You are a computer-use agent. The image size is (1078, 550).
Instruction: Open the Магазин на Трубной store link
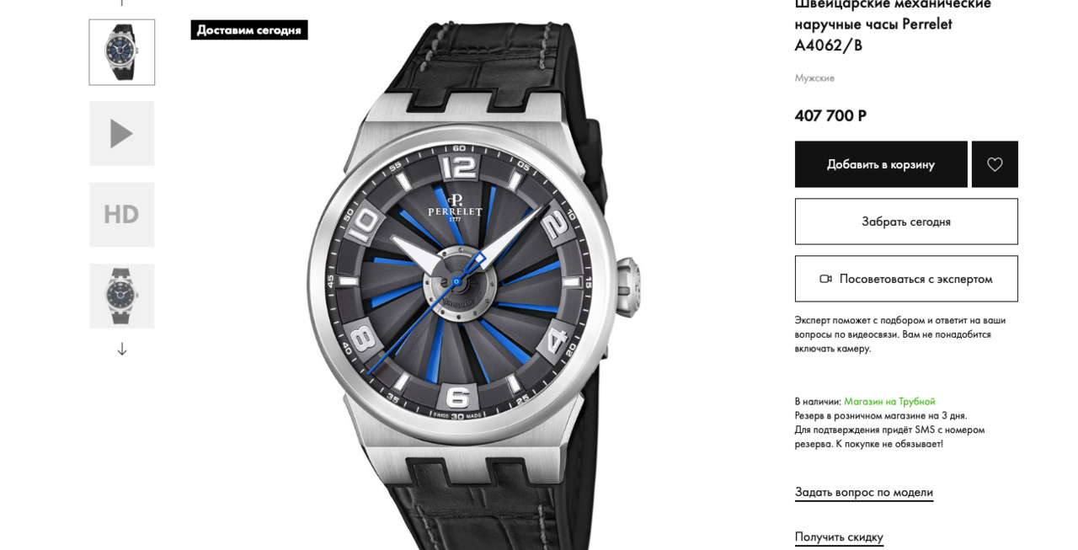[889, 402]
